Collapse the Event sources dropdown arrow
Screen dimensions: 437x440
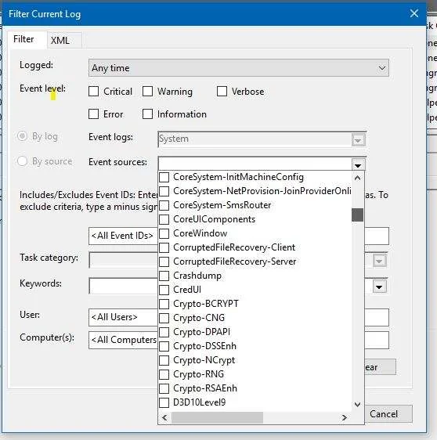pyautogui.click(x=358, y=165)
